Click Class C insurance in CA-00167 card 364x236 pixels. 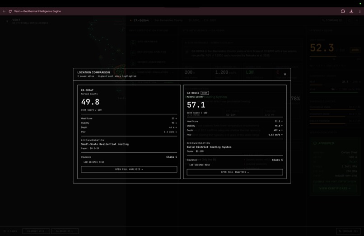[172, 157]
